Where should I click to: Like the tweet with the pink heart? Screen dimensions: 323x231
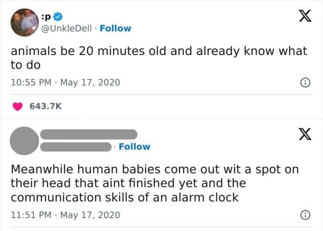click(18, 107)
